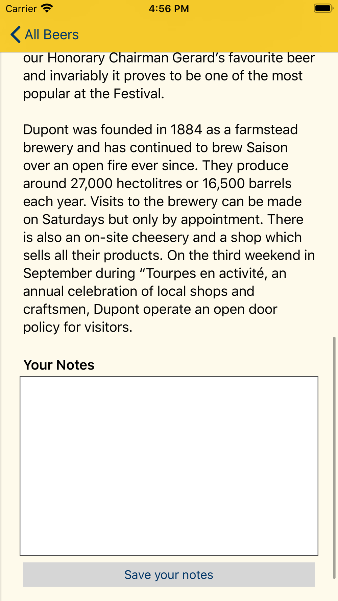Tap the 4:56 PM clock
This screenshot has width=338, height=601.
coord(169,8)
